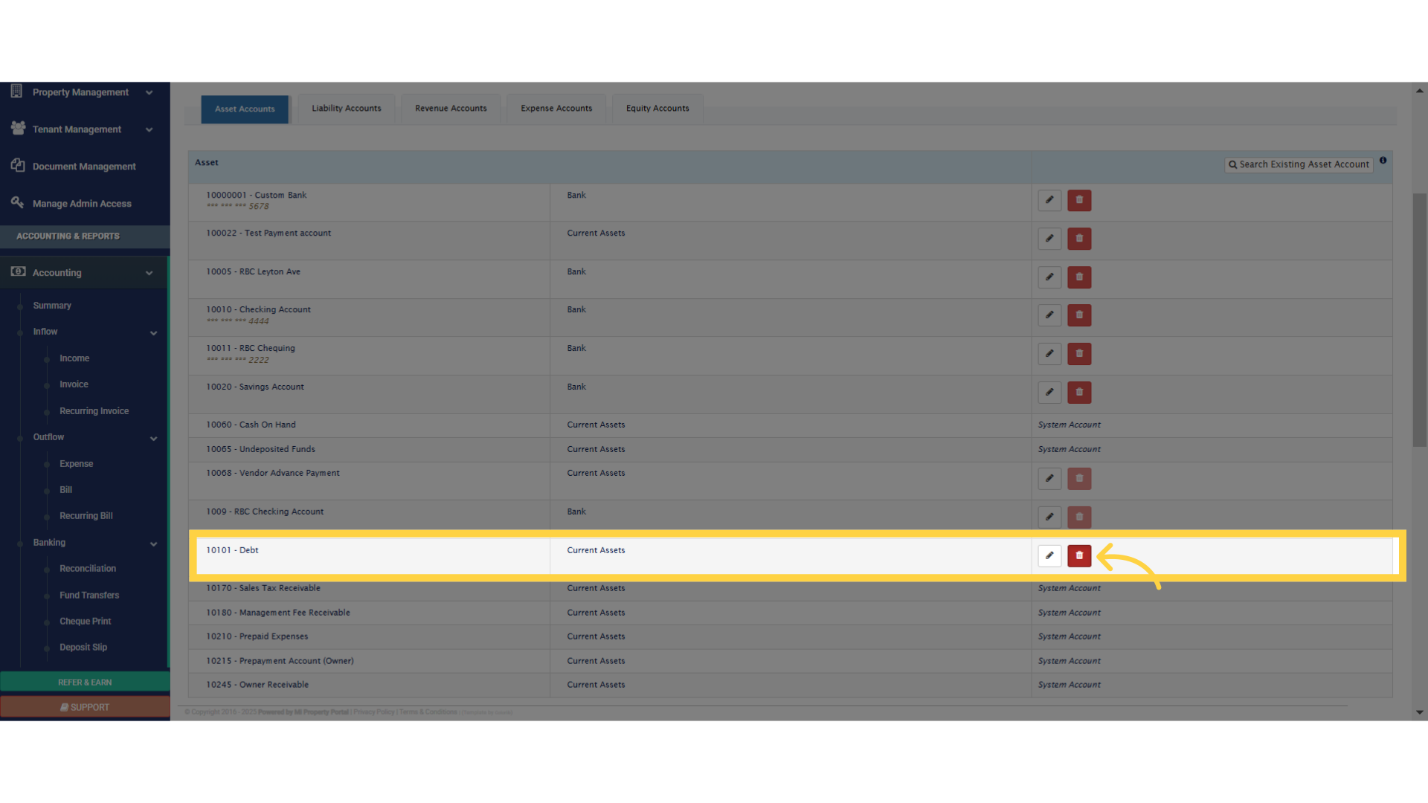1428x803 pixels.
Task: Click the Property Management building icon
Action: click(16, 91)
